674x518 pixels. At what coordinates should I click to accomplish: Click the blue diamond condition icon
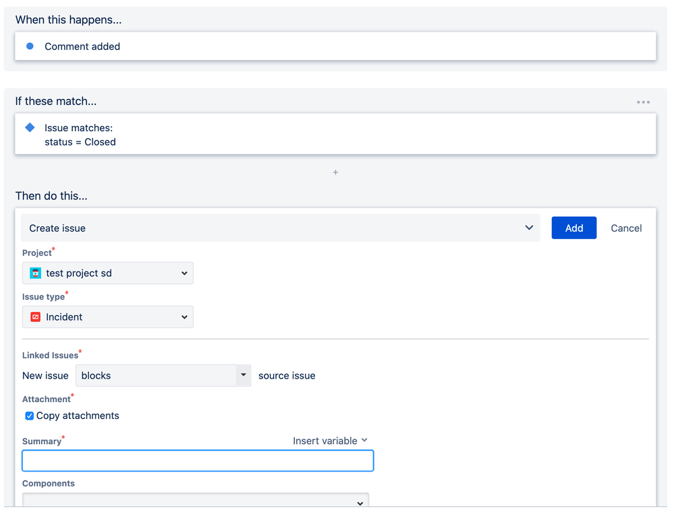tap(30, 127)
